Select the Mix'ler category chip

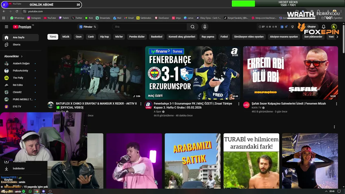[x=119, y=37]
